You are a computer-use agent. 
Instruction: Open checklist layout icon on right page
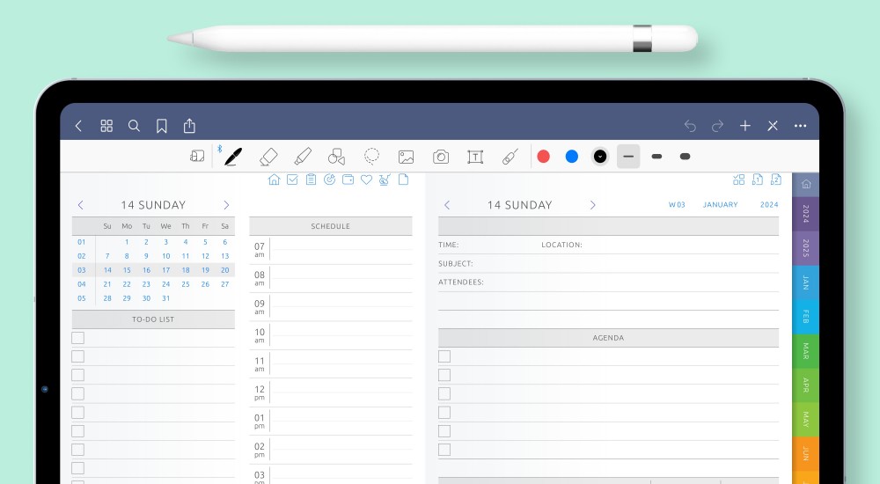click(738, 180)
